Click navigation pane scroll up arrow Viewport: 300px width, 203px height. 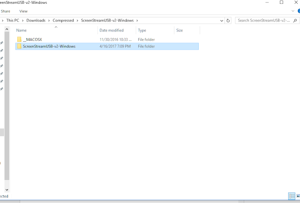(x=7, y=29)
